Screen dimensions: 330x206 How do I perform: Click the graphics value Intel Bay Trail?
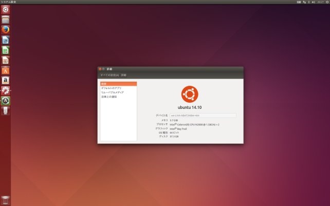pos(178,129)
